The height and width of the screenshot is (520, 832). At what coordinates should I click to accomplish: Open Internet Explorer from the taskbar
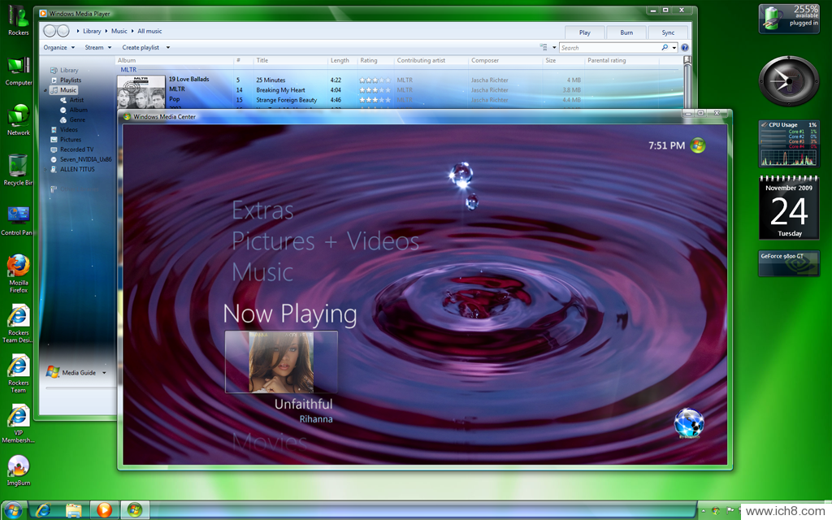click(43, 510)
